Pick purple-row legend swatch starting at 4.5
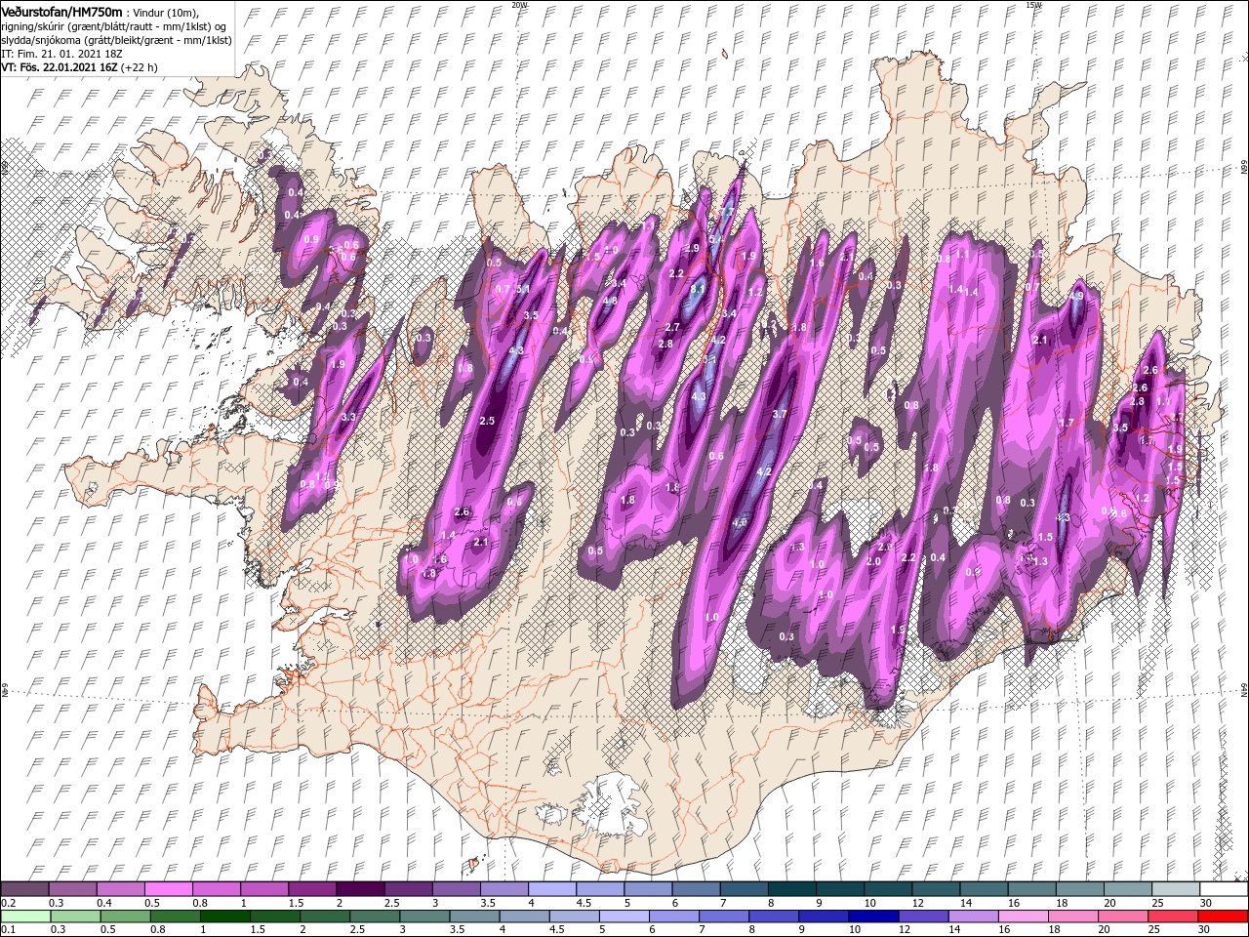This screenshot has width=1249, height=937. 600,889
